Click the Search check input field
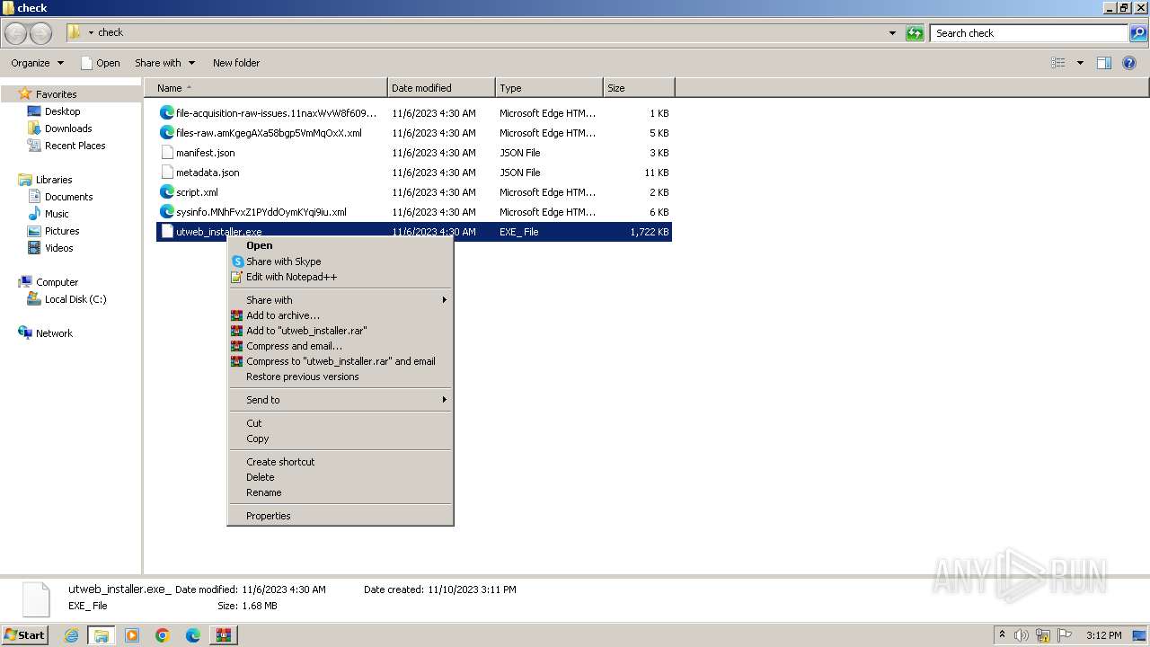 pos(1029,33)
